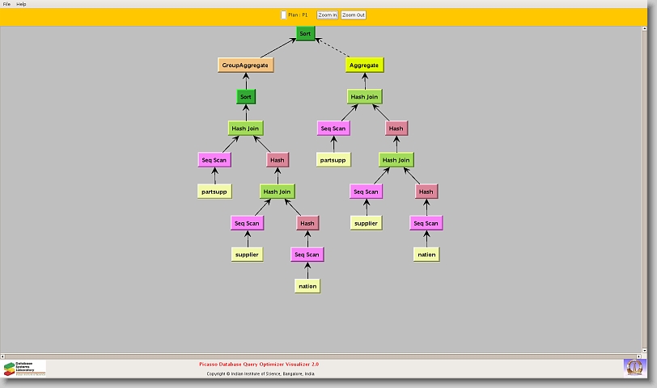Click the Database Systems Laboratory logo

[x=24, y=369]
